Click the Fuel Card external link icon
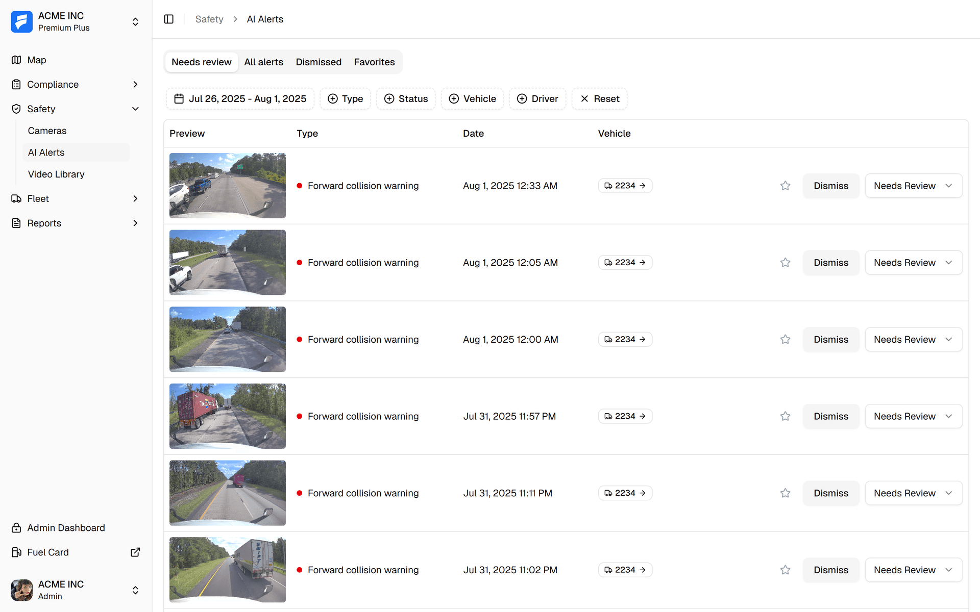The width and height of the screenshot is (980, 612). [x=135, y=552]
